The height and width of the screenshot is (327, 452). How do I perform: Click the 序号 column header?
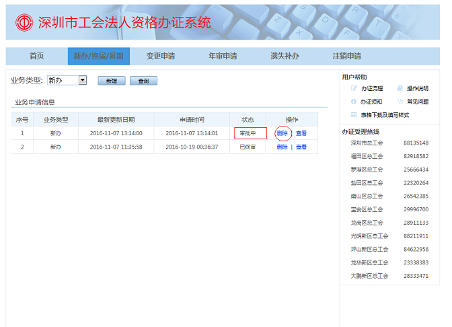22,119
